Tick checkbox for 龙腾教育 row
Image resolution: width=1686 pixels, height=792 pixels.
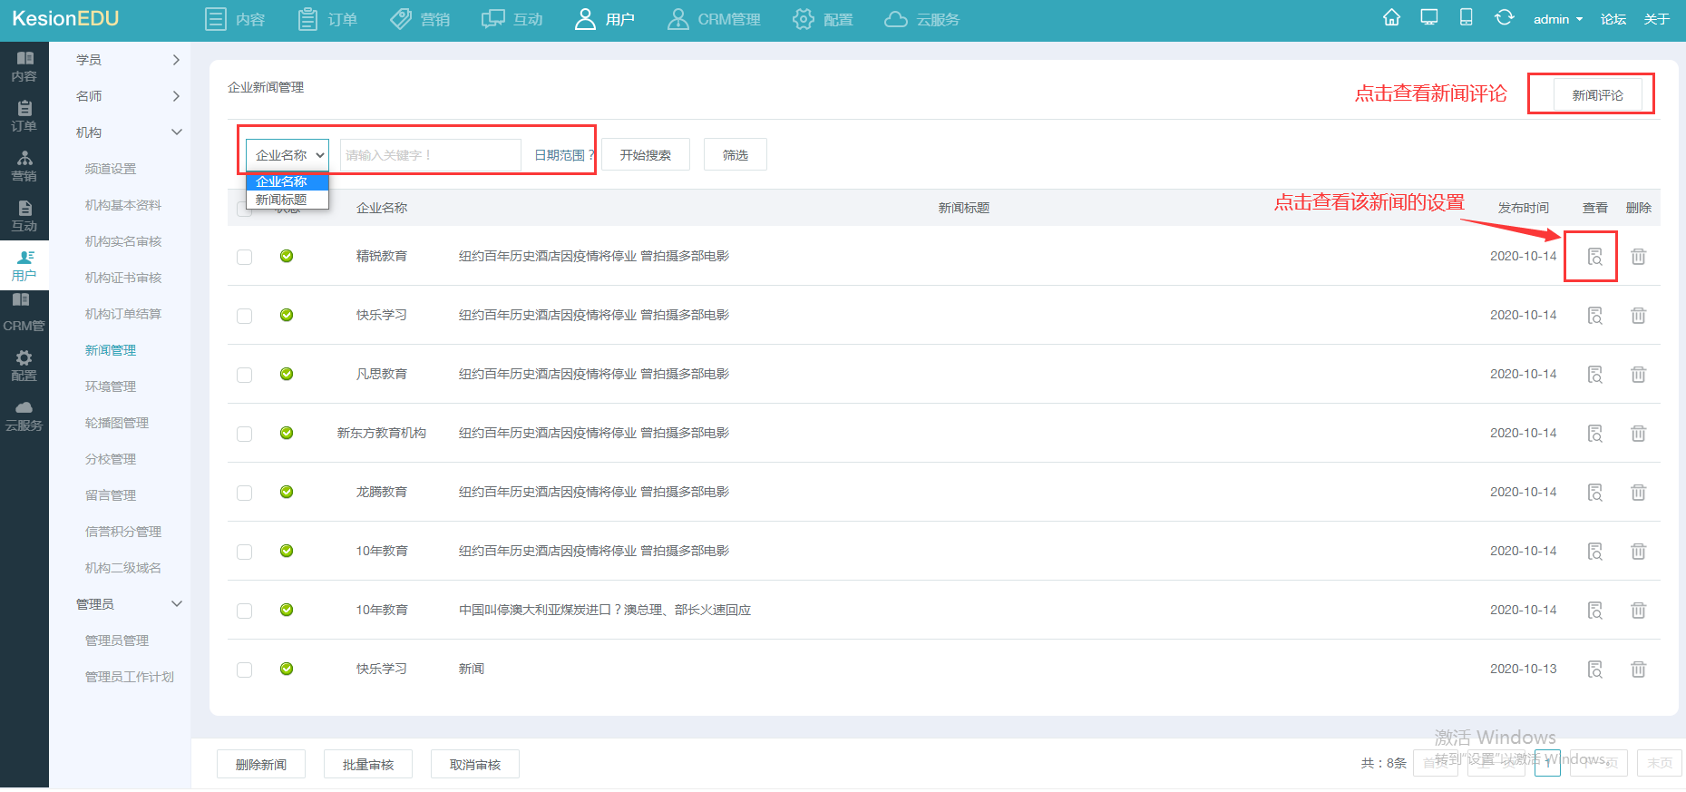click(244, 493)
